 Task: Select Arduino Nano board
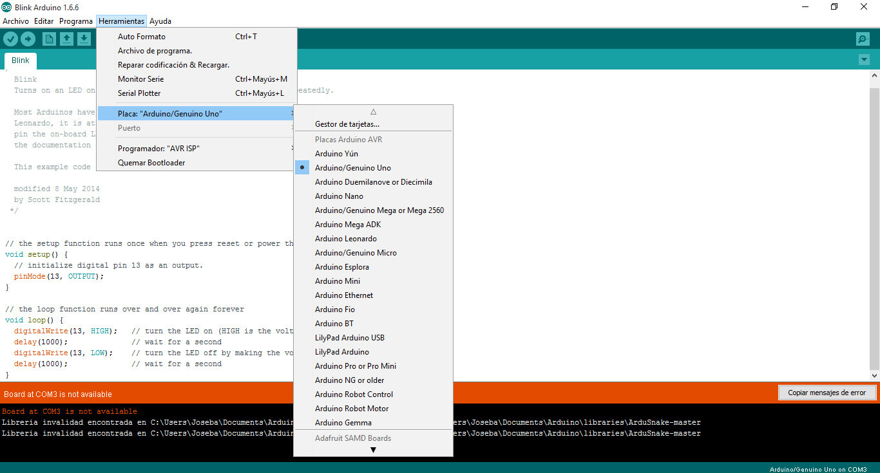(373, 196)
